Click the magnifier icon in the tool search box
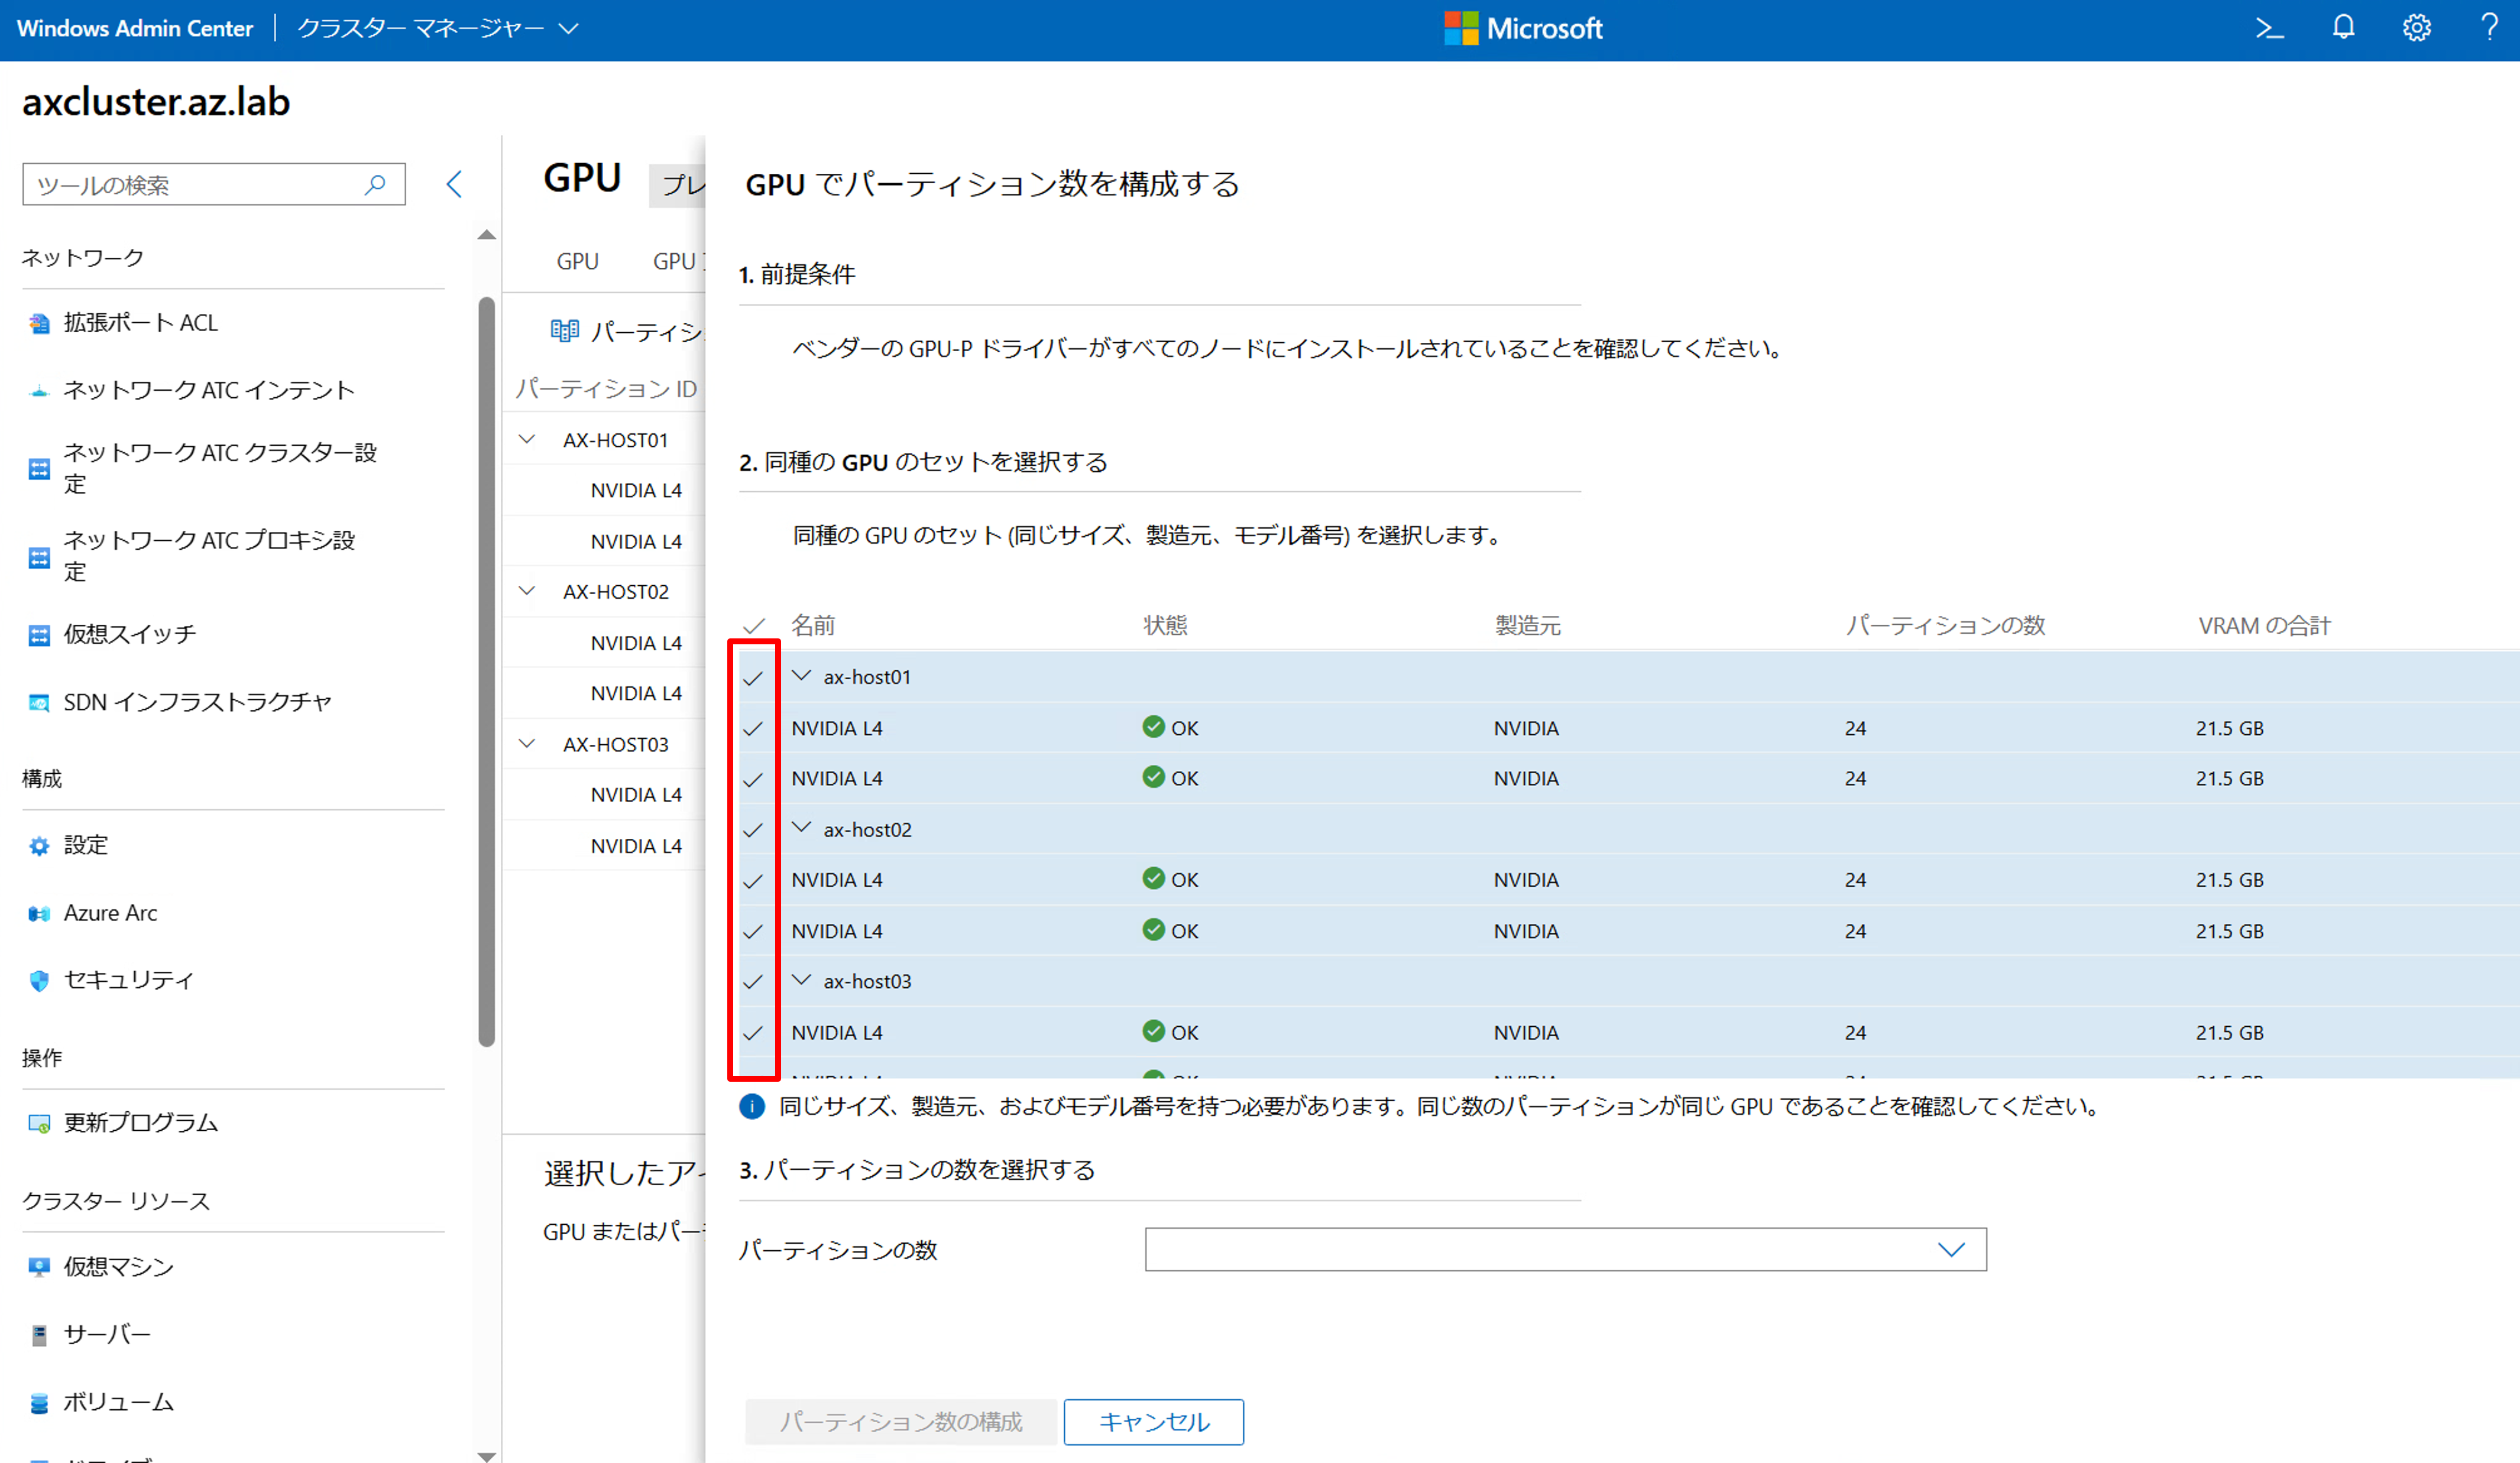 pyautogui.click(x=375, y=185)
